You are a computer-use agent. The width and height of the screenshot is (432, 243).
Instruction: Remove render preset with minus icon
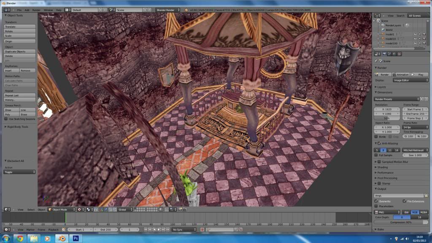pos(426,99)
